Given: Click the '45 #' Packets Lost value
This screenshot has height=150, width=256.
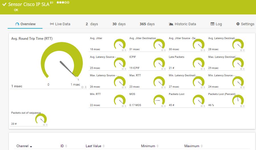Looking at the screenshot, I should click(171, 105).
